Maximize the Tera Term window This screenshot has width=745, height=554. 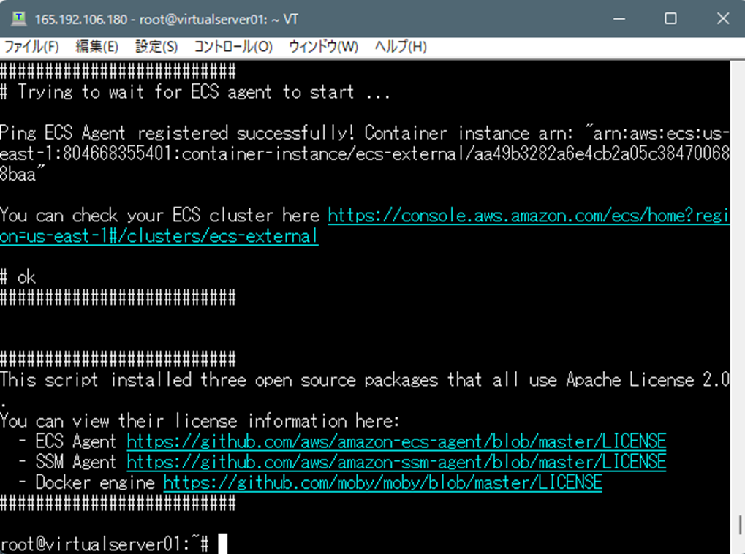pyautogui.click(x=670, y=18)
